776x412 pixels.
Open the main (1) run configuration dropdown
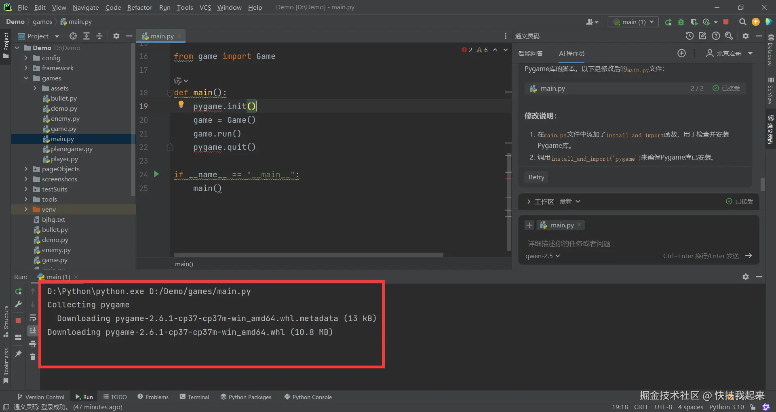click(633, 22)
